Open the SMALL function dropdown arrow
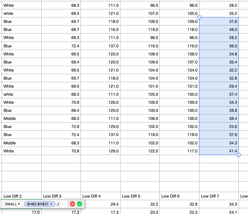This screenshot has height=214, width=249. [19, 204]
